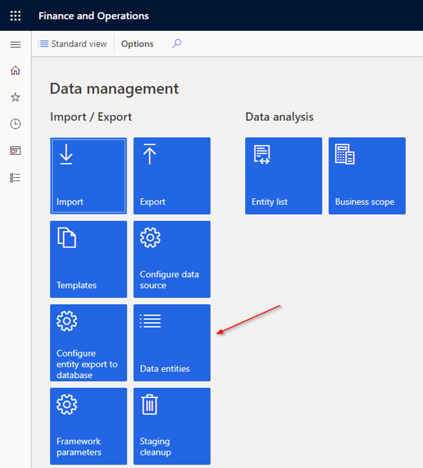
Task: Open Modules list icon in the sidebar
Action: (16, 178)
